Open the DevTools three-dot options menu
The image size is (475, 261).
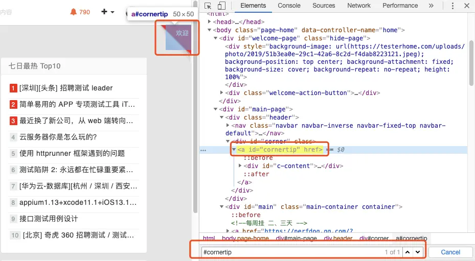453,6
